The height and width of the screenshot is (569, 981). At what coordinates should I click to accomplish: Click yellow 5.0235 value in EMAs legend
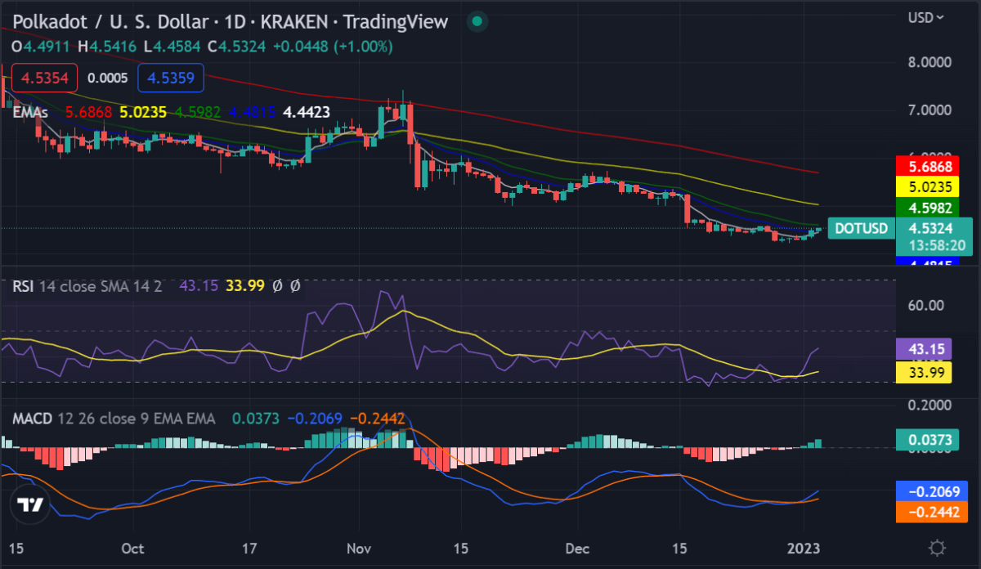[x=143, y=111]
